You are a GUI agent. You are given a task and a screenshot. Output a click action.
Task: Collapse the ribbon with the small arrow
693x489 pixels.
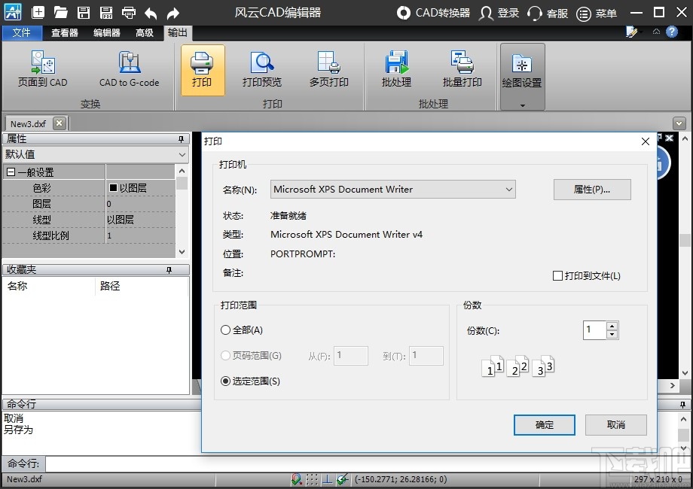click(656, 32)
